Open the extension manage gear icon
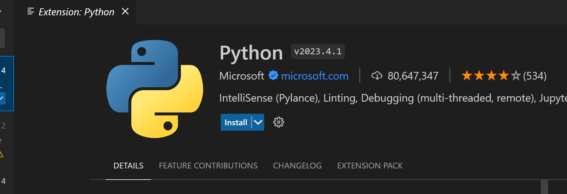Viewport: 567px width, 194px height. click(279, 122)
